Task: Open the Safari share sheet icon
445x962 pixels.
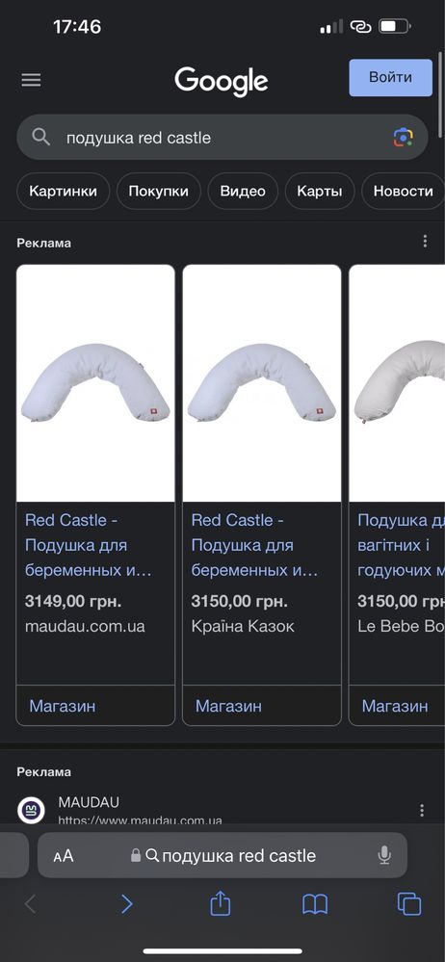Action: coord(221,903)
